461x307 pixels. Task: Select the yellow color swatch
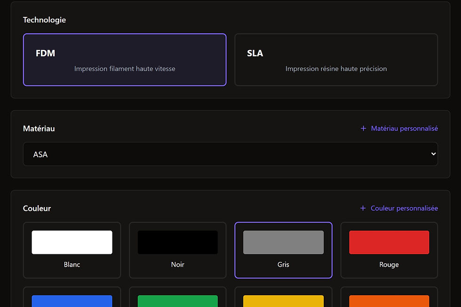pyautogui.click(x=283, y=297)
